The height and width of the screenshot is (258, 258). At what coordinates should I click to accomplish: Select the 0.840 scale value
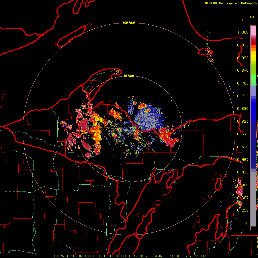(243, 71)
